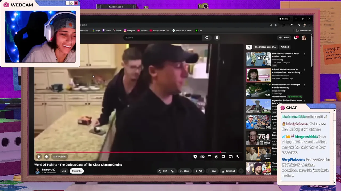341x191 pixels.
Task: Toggle closed captions (CC) in the player
Action: coord(209,157)
